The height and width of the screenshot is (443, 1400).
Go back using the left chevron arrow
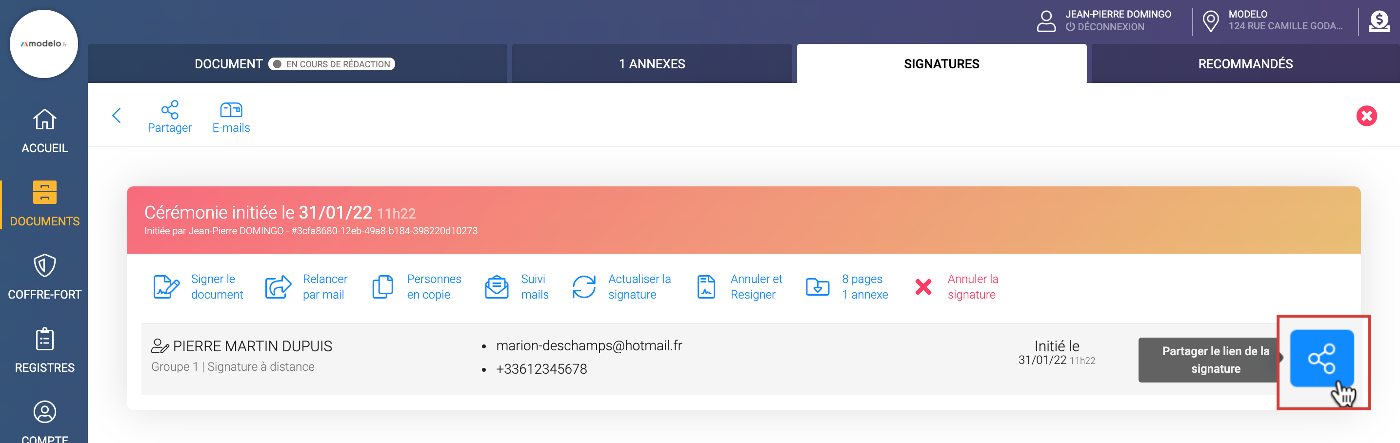click(x=116, y=115)
